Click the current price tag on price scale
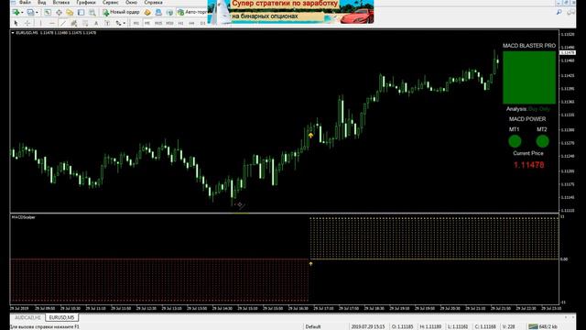The width and height of the screenshot is (586, 330). pos(568,53)
